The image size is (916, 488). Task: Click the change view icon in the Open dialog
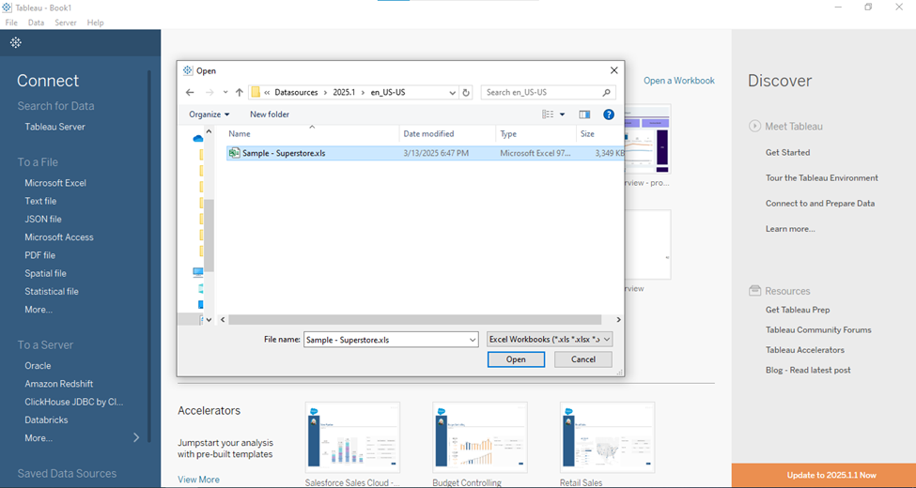(548, 114)
